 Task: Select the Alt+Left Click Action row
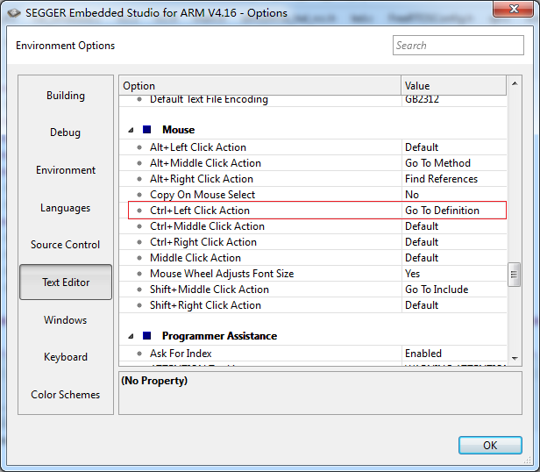[x=313, y=147]
